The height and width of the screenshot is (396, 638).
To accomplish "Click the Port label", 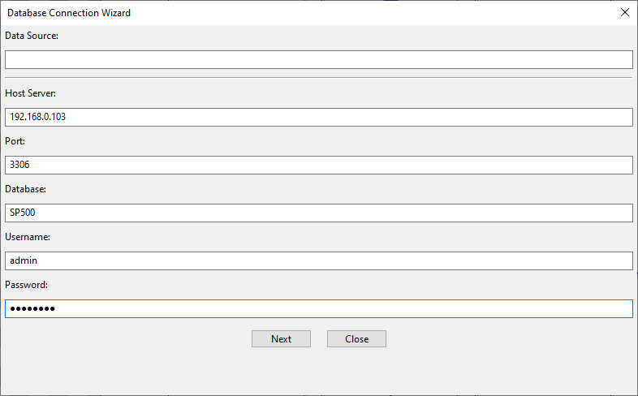I will 15,141.
